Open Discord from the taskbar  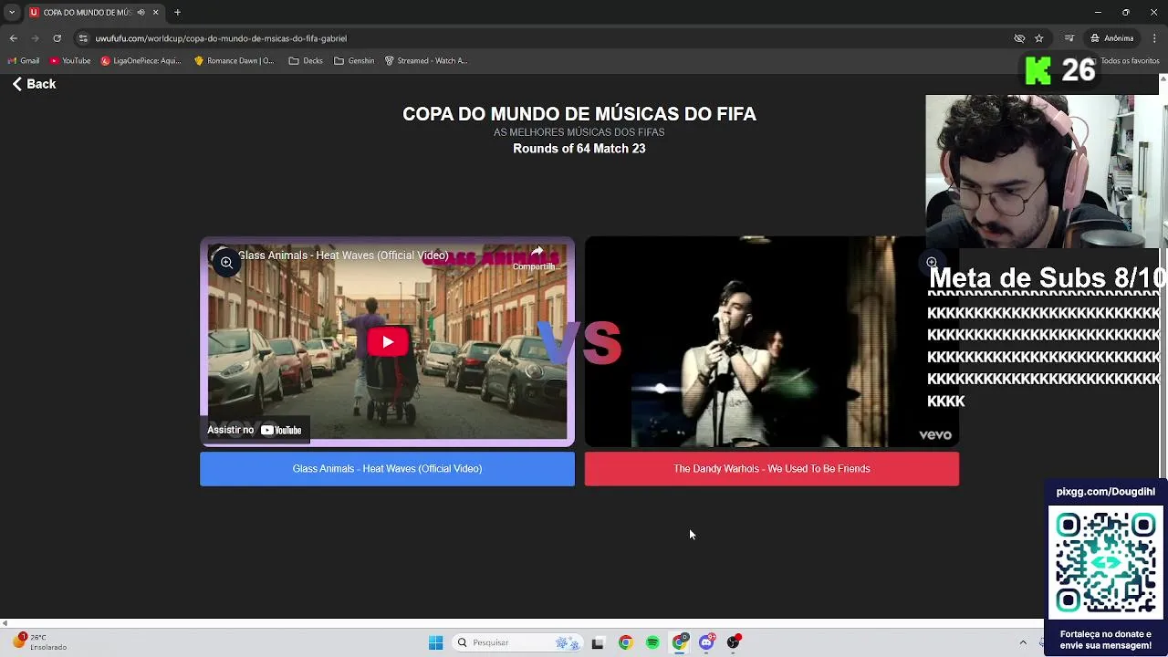click(707, 642)
